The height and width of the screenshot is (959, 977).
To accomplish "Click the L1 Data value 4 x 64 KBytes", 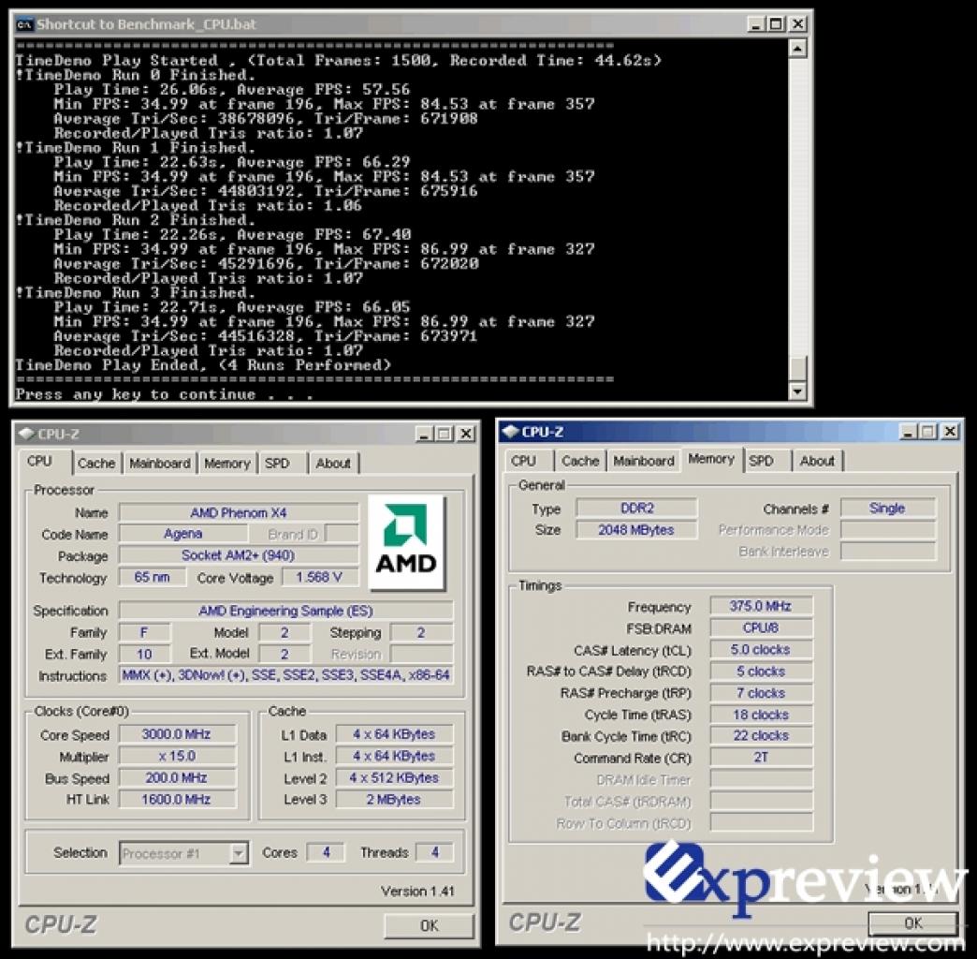I will pyautogui.click(x=394, y=734).
